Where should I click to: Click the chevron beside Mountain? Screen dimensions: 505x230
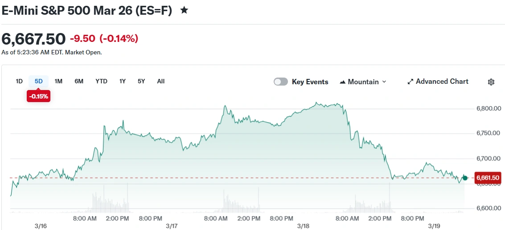(384, 82)
